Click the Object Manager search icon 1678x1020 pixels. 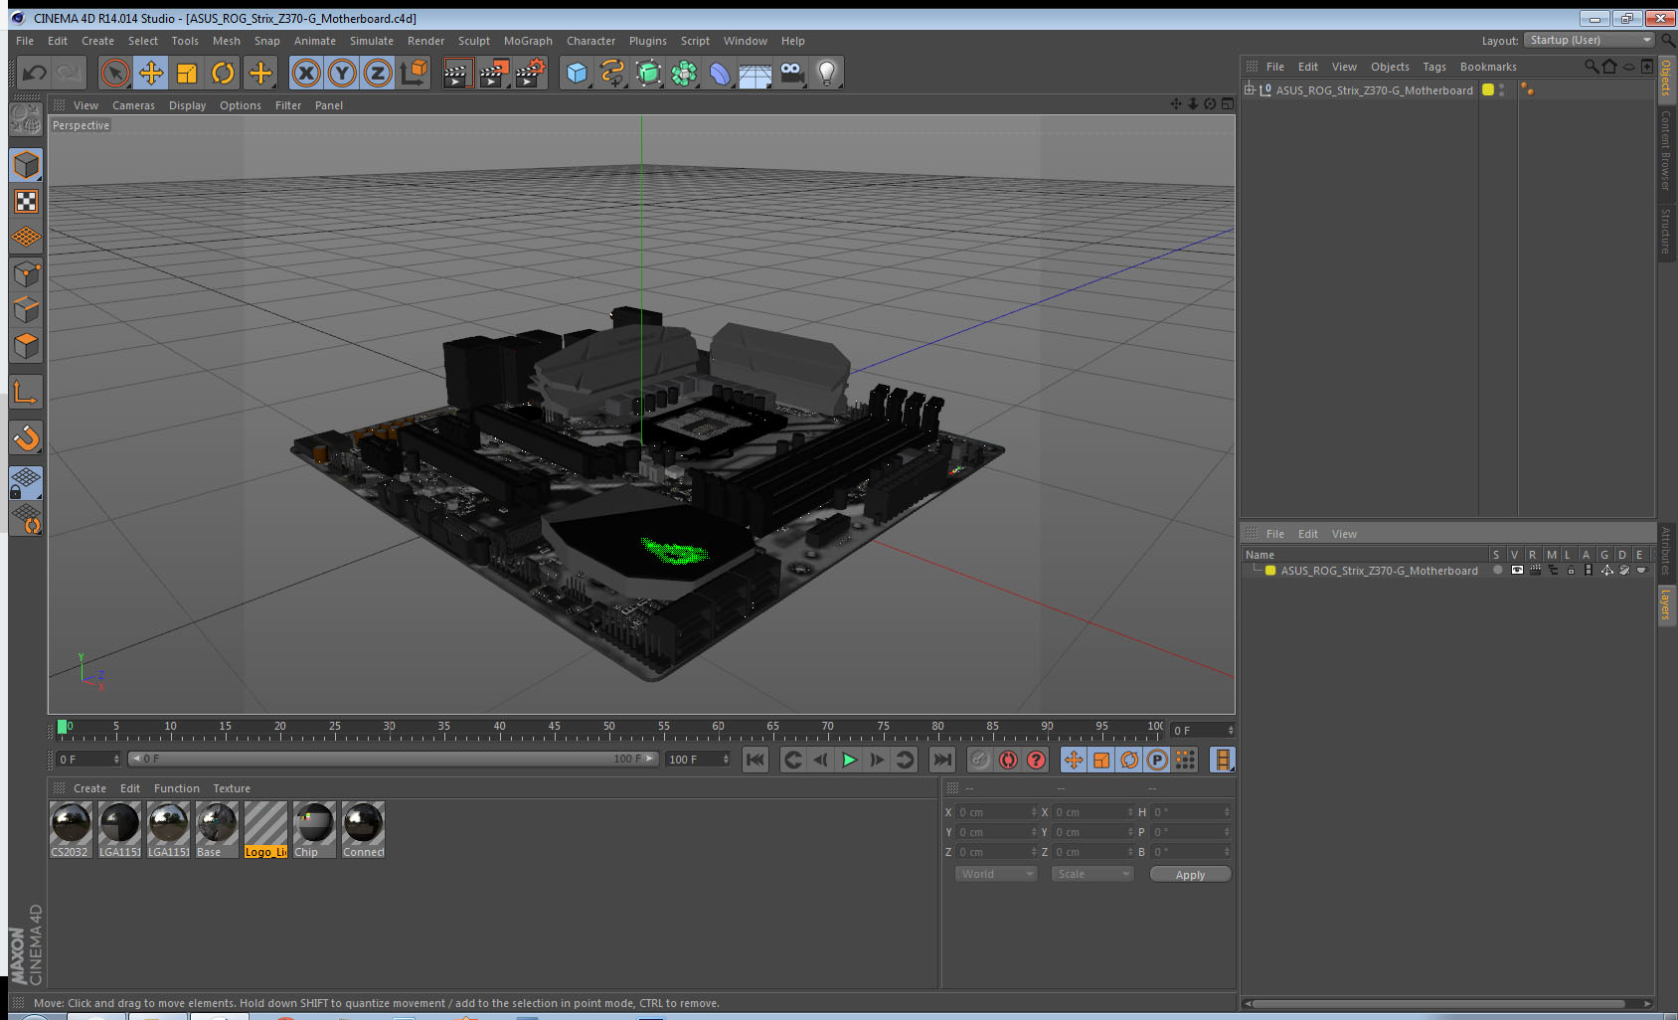(x=1592, y=67)
